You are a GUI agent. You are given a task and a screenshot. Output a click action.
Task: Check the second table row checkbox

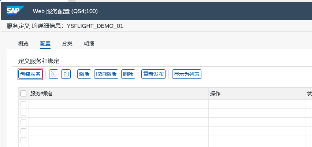point(23,113)
